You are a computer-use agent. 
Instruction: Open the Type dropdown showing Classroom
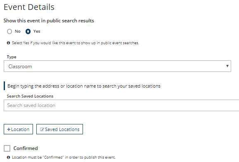117,66
